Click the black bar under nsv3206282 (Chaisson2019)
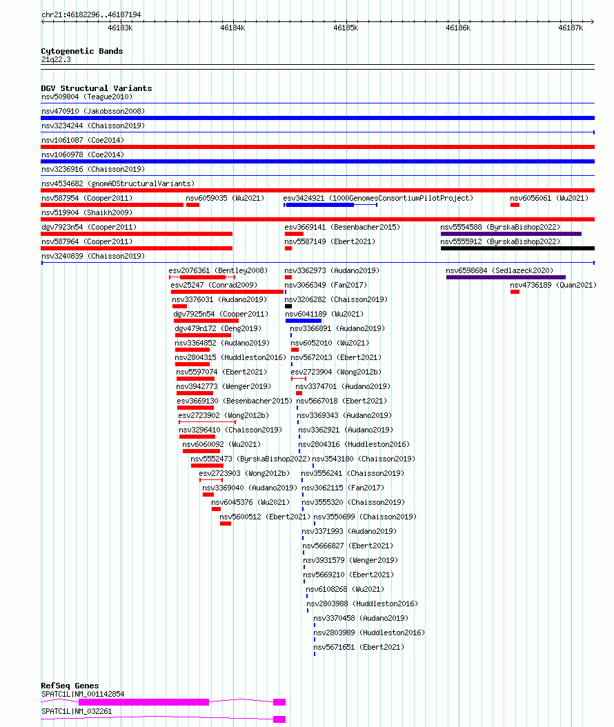 [288, 306]
